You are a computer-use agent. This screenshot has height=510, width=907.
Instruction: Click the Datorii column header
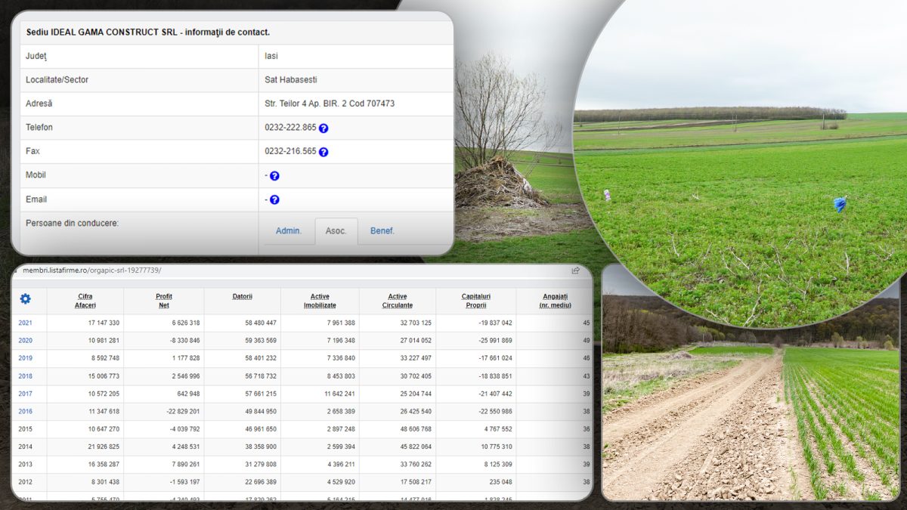coord(242,296)
